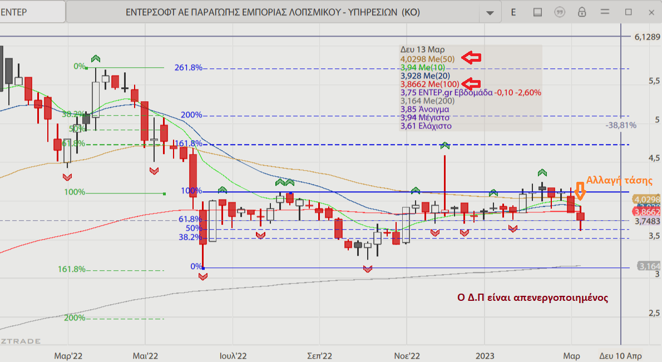This screenshot has height=362, width=662.
Task: Click the ΕΝΤΕΡ ticker symbol field
Action: point(32,12)
